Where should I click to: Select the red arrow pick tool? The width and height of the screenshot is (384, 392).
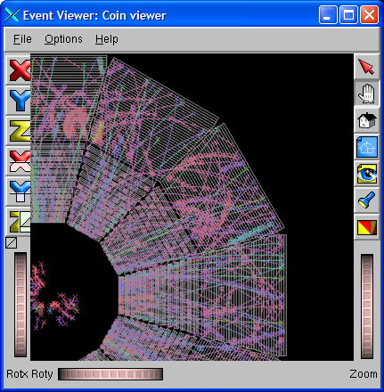point(367,67)
